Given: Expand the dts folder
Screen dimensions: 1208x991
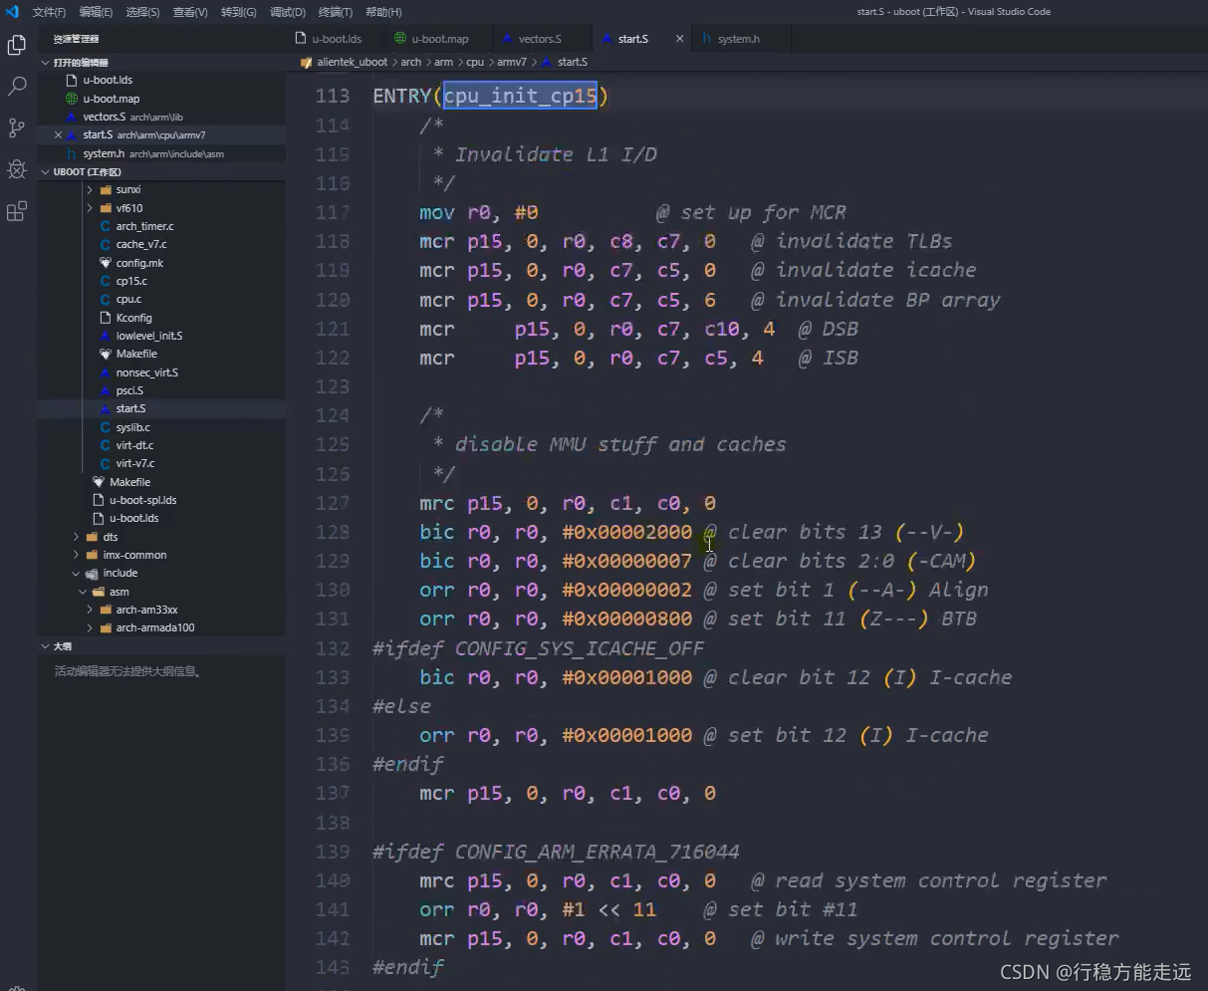Looking at the screenshot, I should point(110,537).
